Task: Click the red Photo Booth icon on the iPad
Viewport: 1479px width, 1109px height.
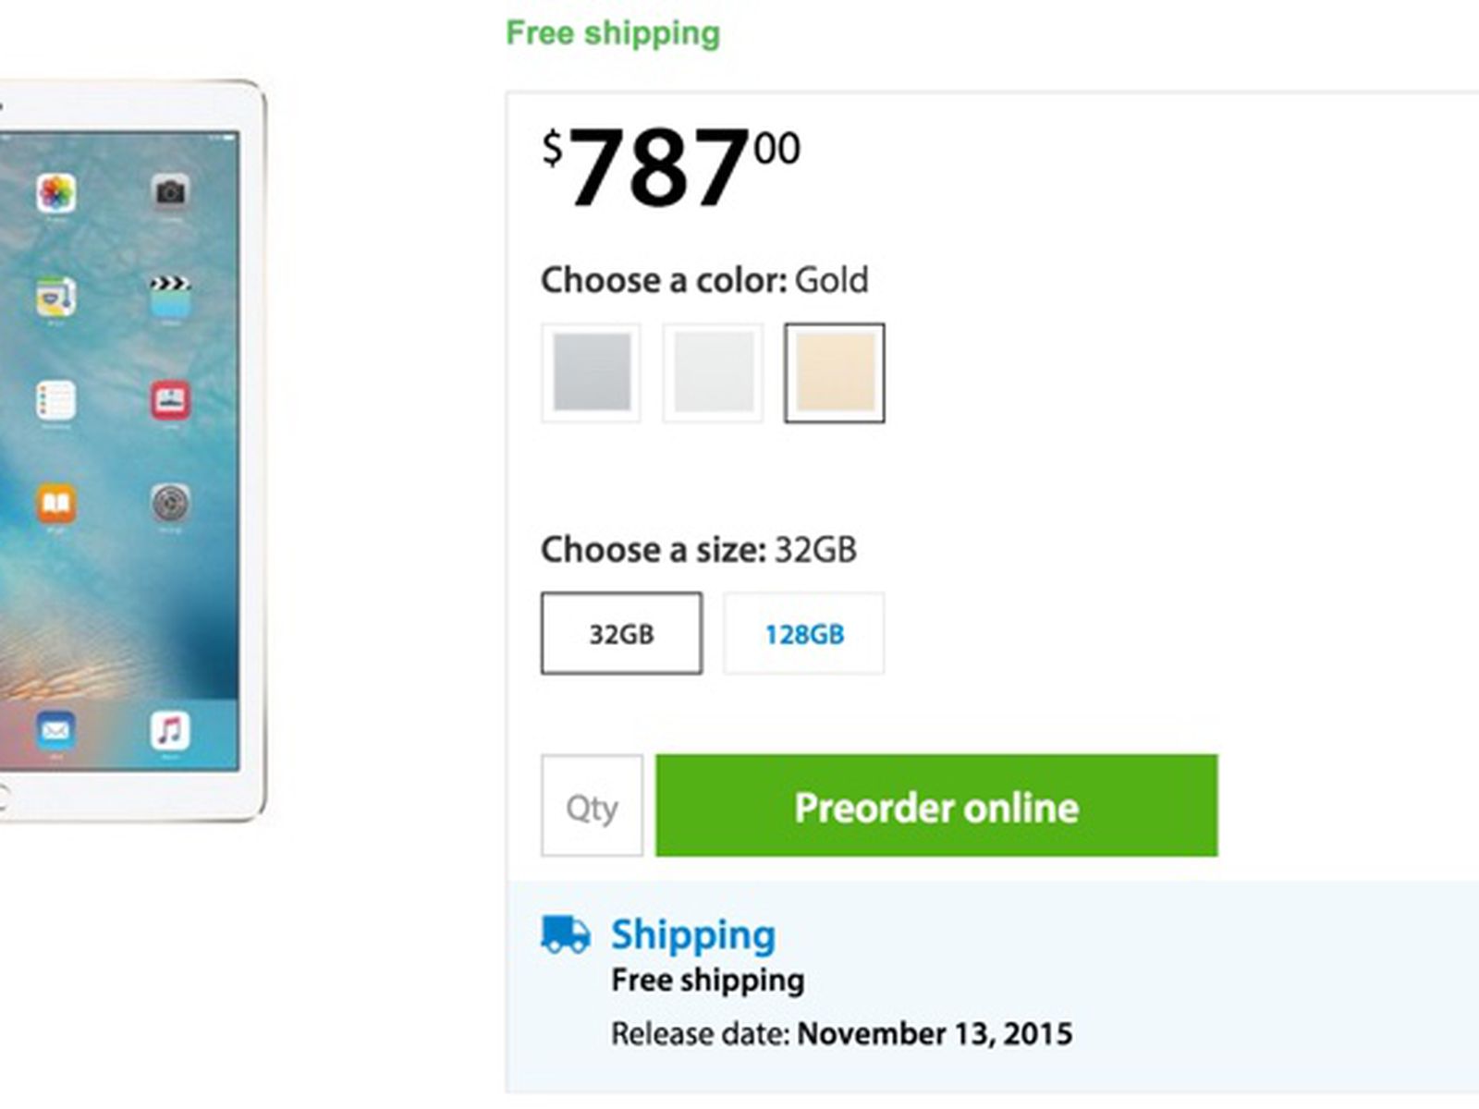Action: point(170,400)
